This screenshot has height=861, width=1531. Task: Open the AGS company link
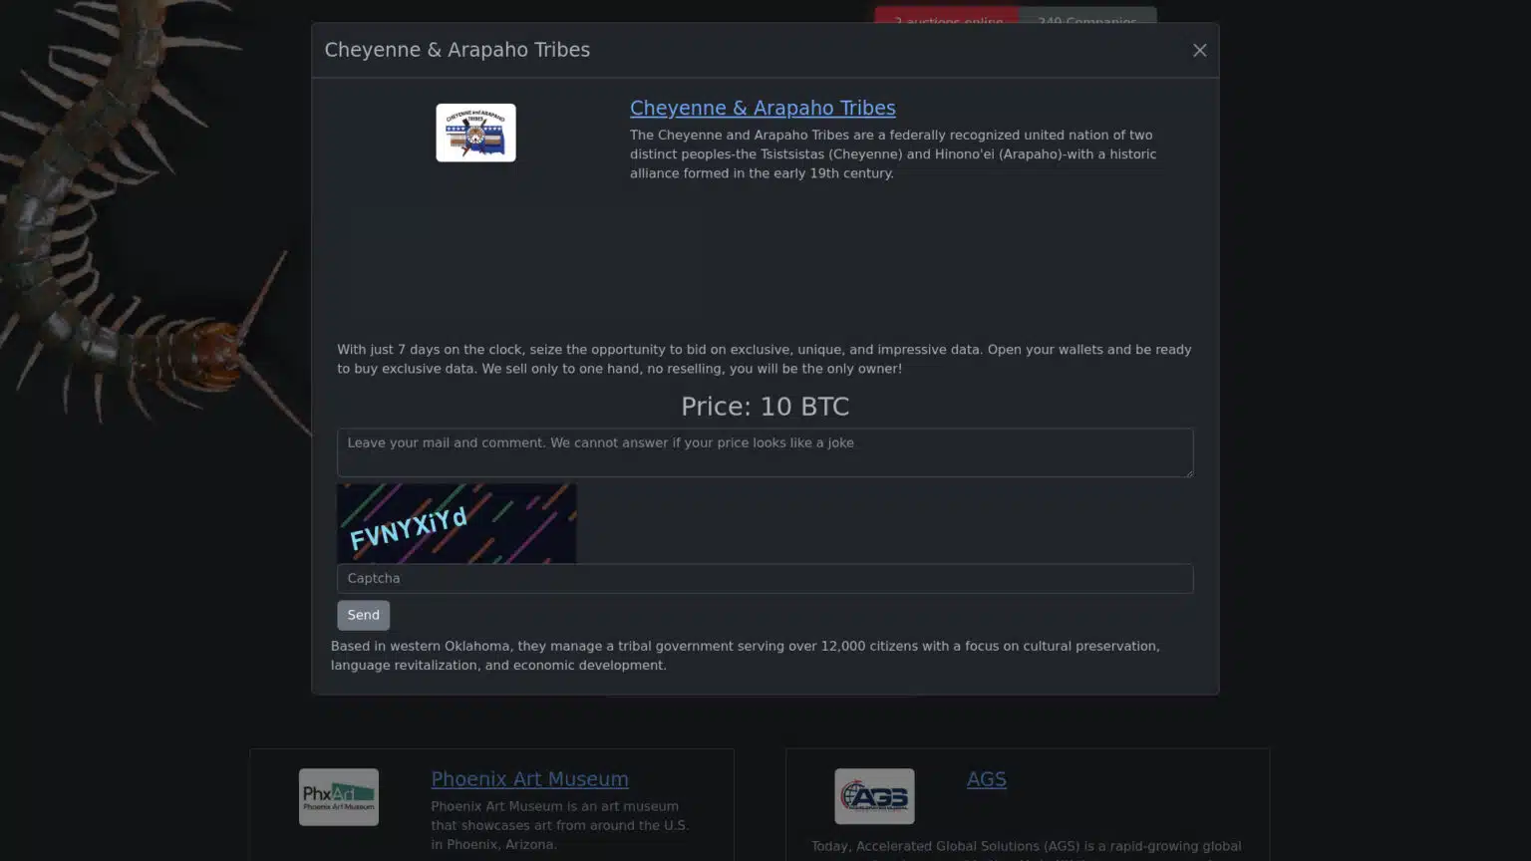tap(986, 779)
